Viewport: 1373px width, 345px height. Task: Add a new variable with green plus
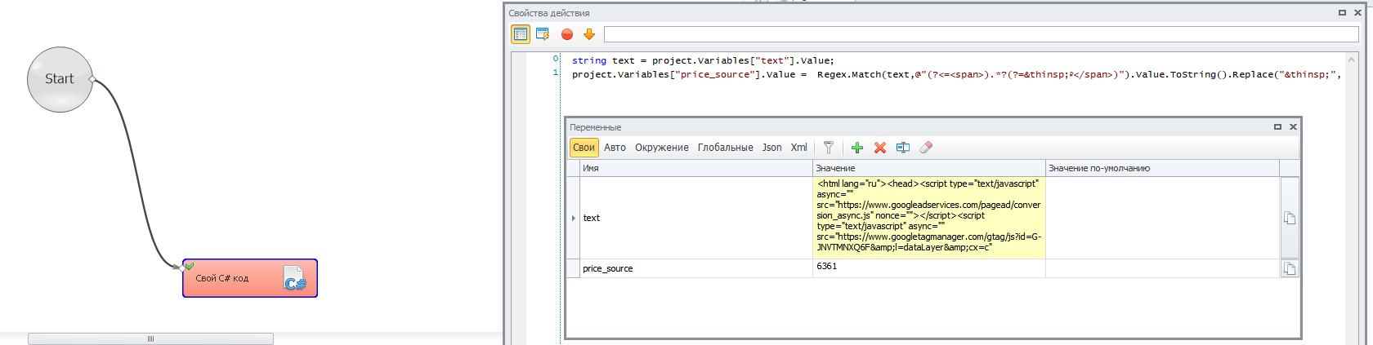[856, 148]
